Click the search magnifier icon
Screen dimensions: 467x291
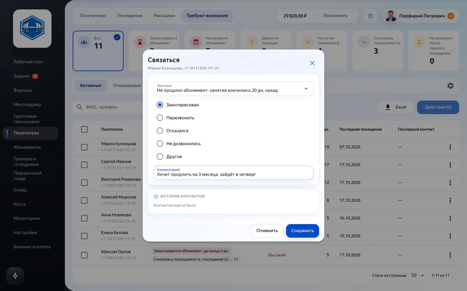(x=79, y=107)
